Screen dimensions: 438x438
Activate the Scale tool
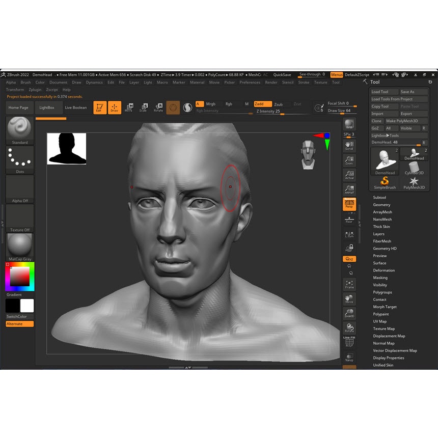(143, 107)
